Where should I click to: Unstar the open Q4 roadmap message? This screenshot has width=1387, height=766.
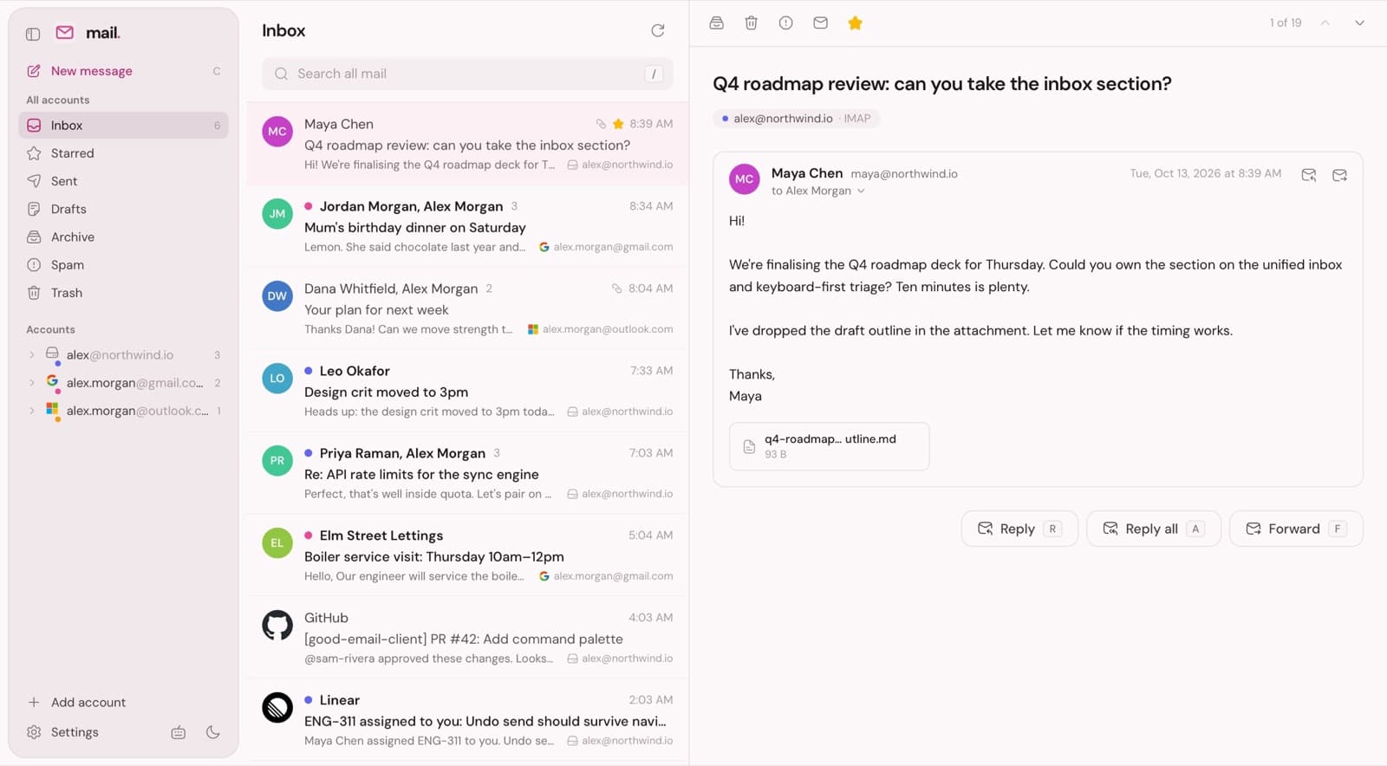click(x=855, y=23)
